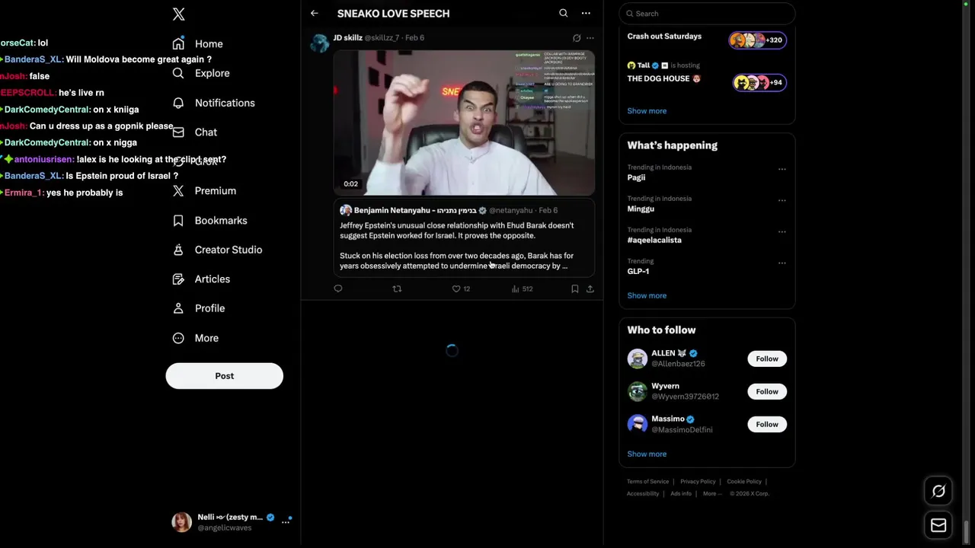Follow Wyvern

(x=767, y=391)
